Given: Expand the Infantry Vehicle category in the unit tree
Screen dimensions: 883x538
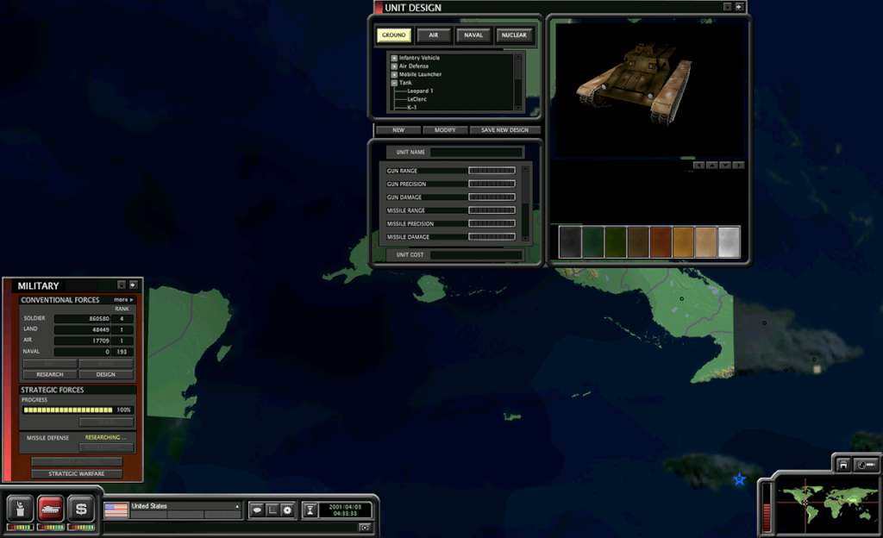Looking at the screenshot, I should click(396, 58).
